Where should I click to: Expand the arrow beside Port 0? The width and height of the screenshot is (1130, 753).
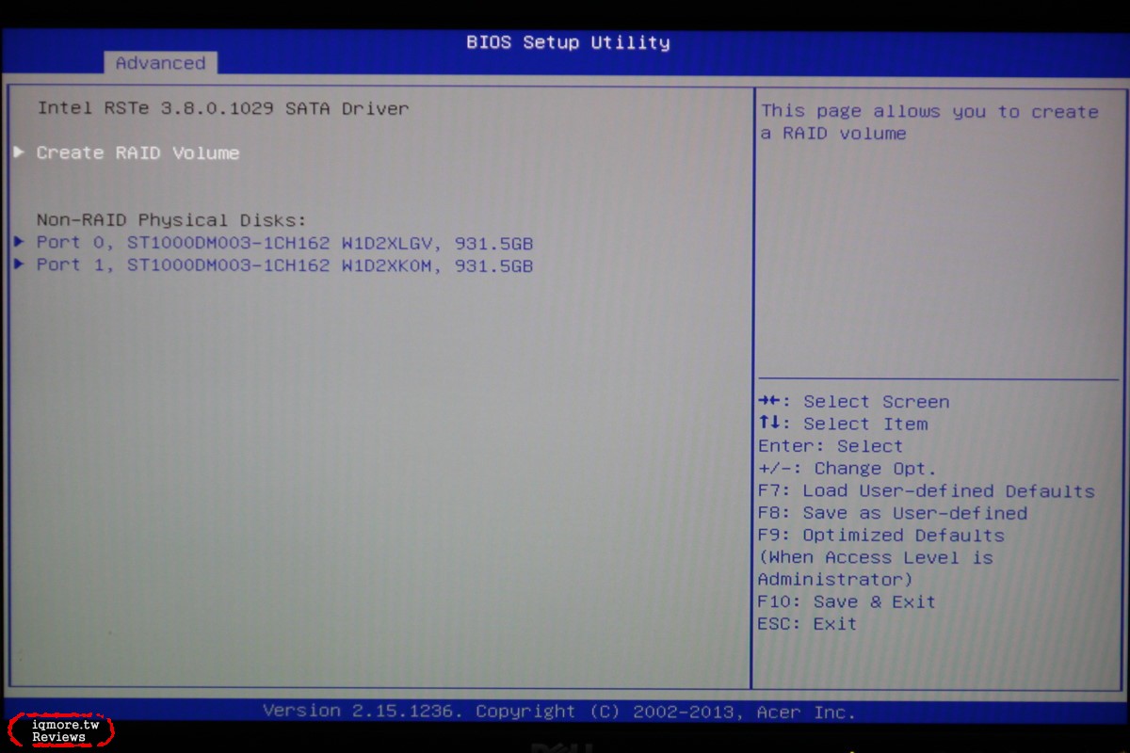pos(20,242)
